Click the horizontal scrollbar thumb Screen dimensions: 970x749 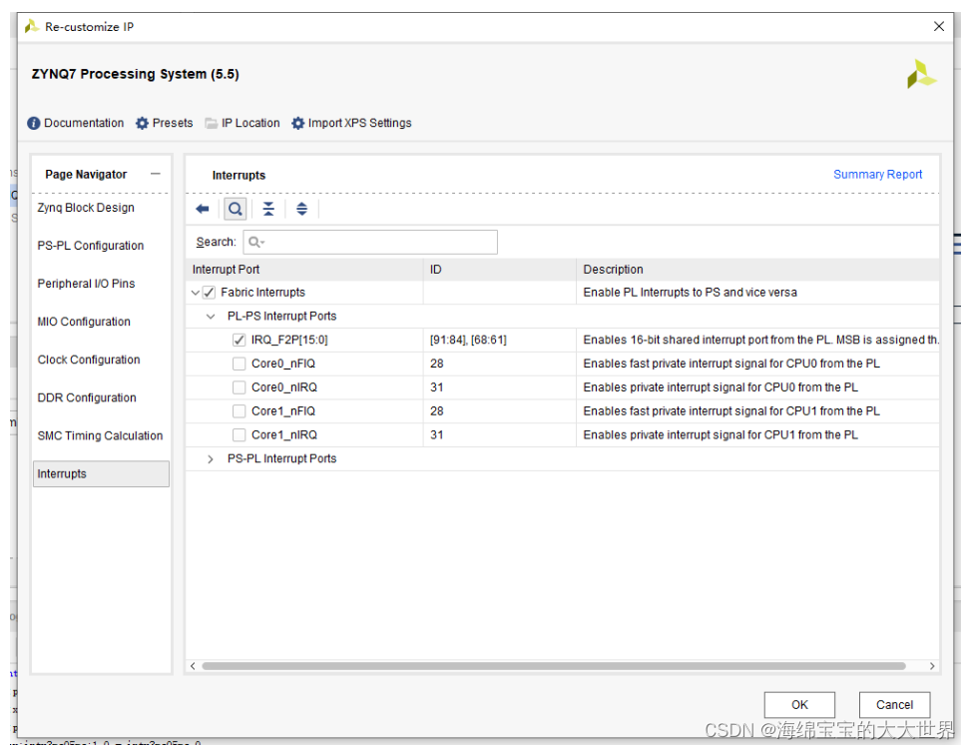[554, 667]
